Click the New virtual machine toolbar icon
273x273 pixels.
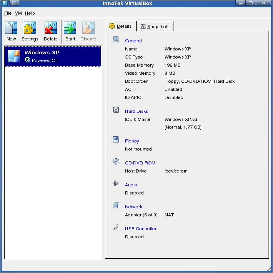(11, 28)
